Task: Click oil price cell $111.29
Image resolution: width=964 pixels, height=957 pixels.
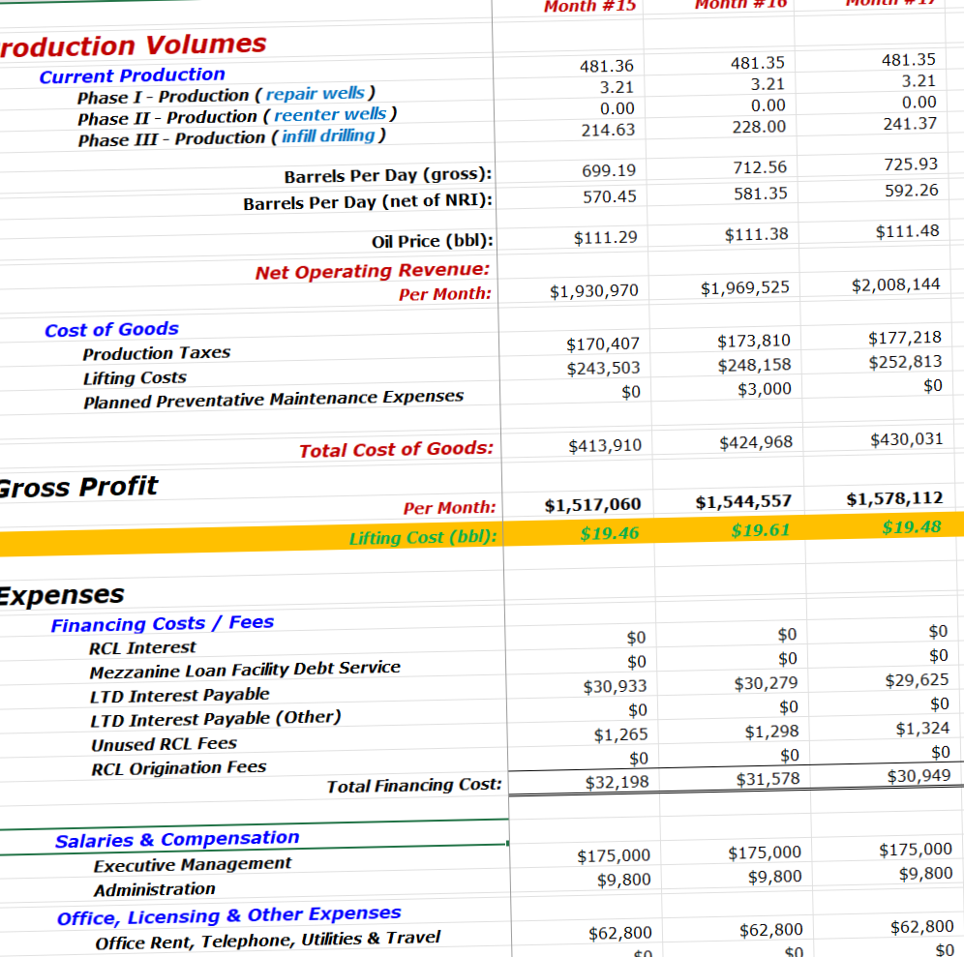Action: point(606,237)
